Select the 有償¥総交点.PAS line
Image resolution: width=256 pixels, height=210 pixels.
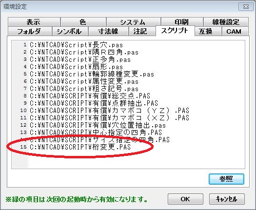pyautogui.click(x=90, y=96)
